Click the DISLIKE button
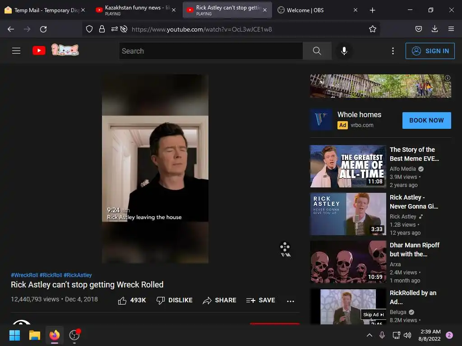The image size is (462, 346). [174, 300]
